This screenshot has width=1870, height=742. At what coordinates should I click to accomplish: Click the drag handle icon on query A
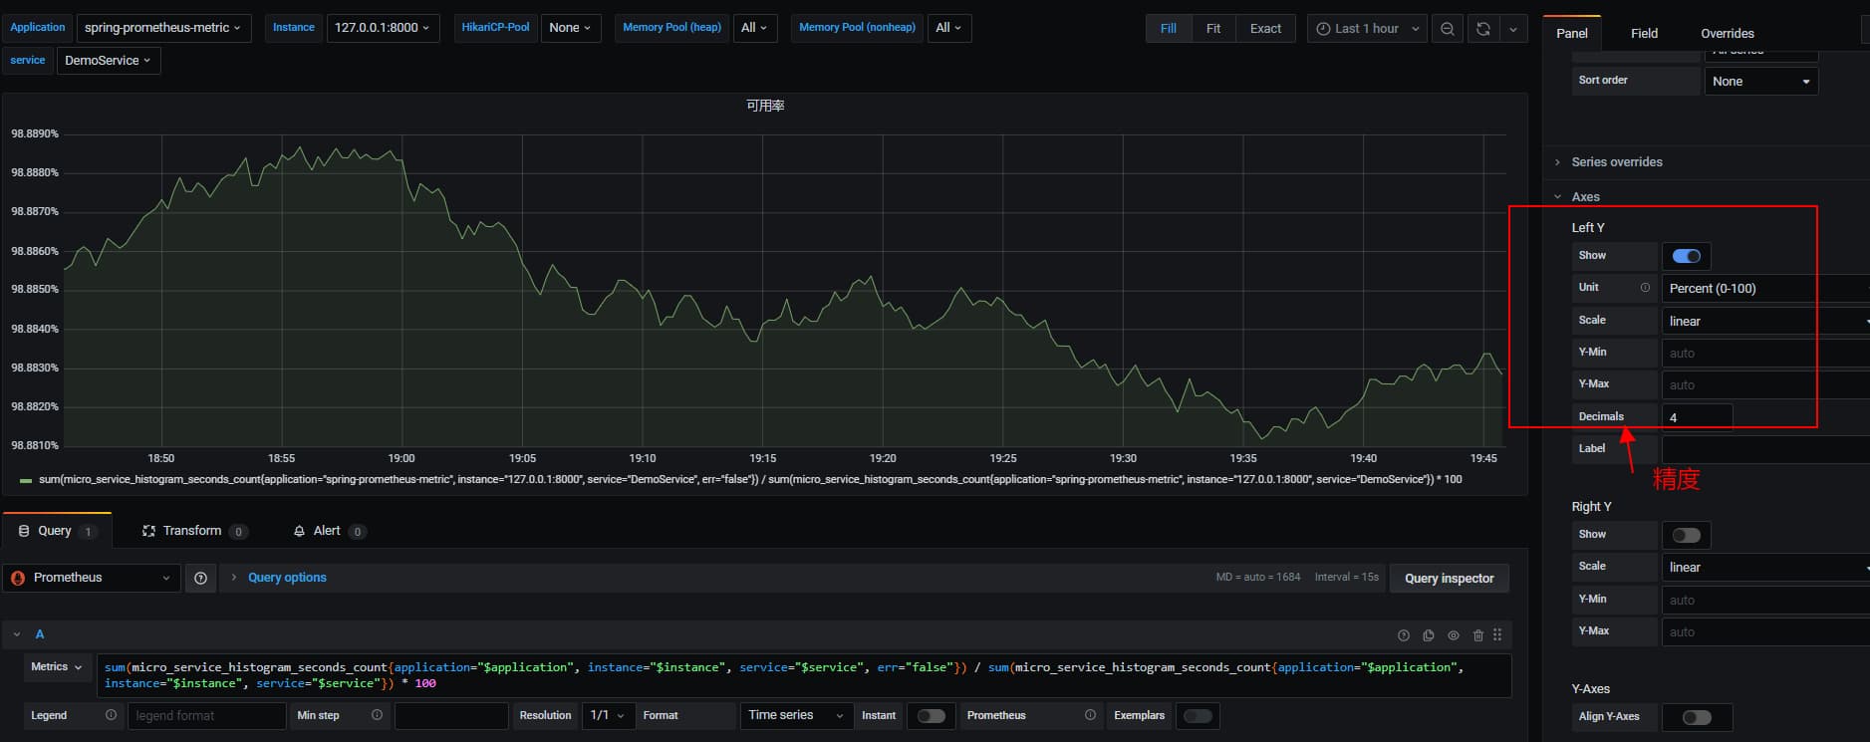pos(1497,635)
